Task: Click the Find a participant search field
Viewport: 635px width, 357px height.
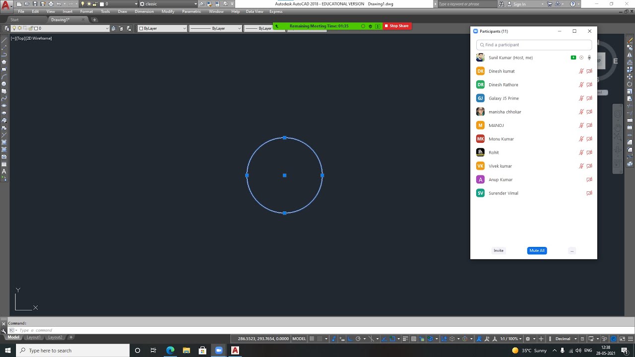Action: click(534, 45)
